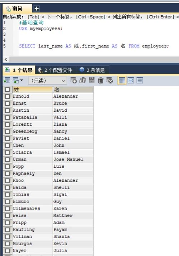Add a new query tab with the plus button

[37, 9]
